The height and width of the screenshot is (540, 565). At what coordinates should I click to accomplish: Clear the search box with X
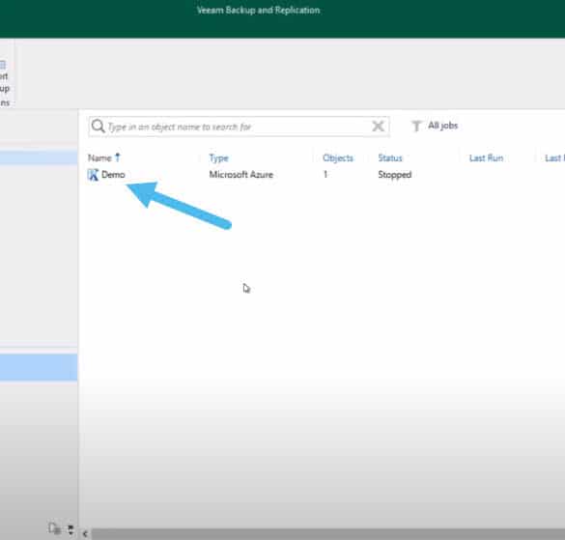point(378,127)
